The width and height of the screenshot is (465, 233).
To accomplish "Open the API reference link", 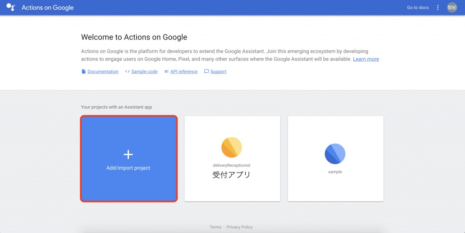I will [184, 71].
